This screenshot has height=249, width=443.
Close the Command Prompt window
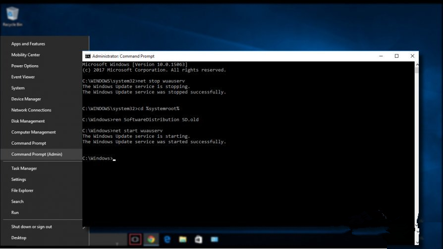coord(412,56)
